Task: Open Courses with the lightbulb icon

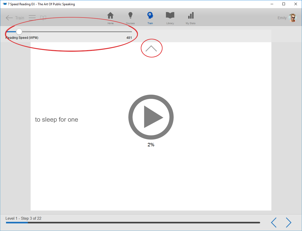Action: tap(130, 16)
